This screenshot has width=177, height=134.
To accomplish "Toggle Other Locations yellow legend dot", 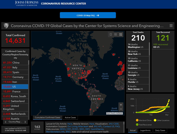I will tap(155, 120).
